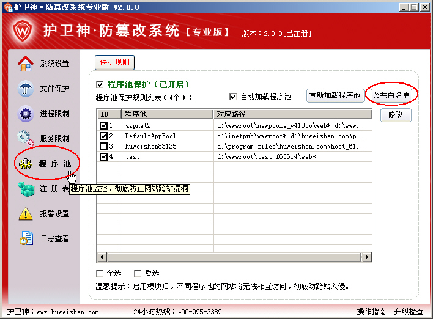Uncheck the DefaultAppPool row checkbox

point(103,136)
